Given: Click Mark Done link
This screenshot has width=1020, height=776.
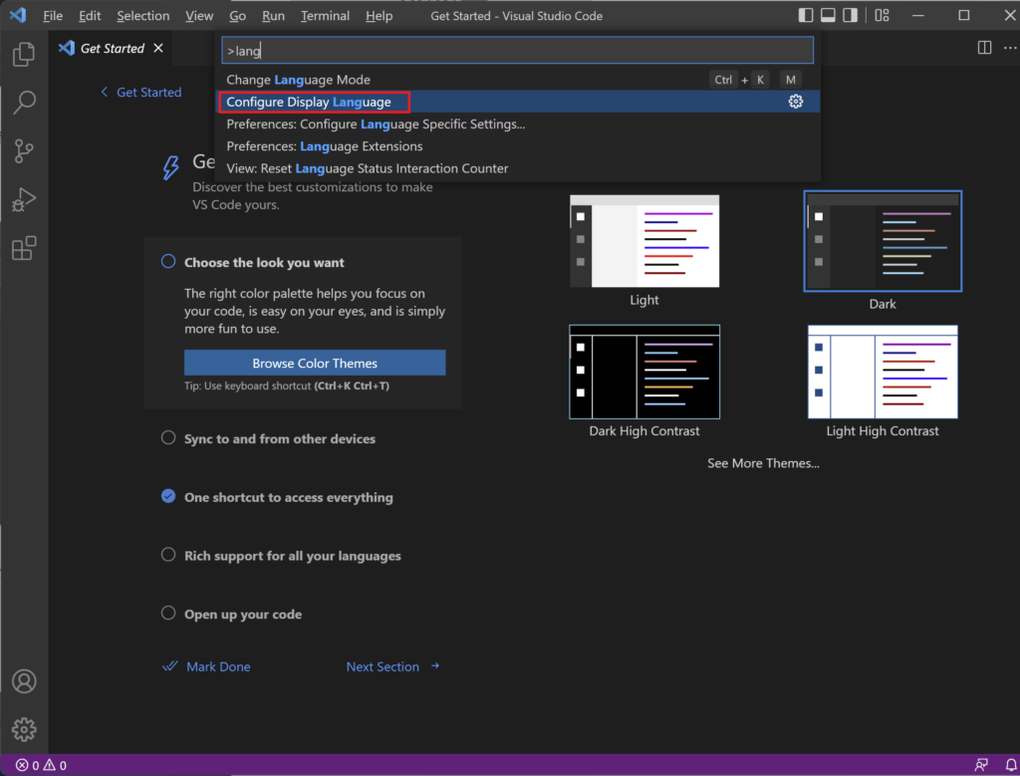Looking at the screenshot, I should point(218,666).
